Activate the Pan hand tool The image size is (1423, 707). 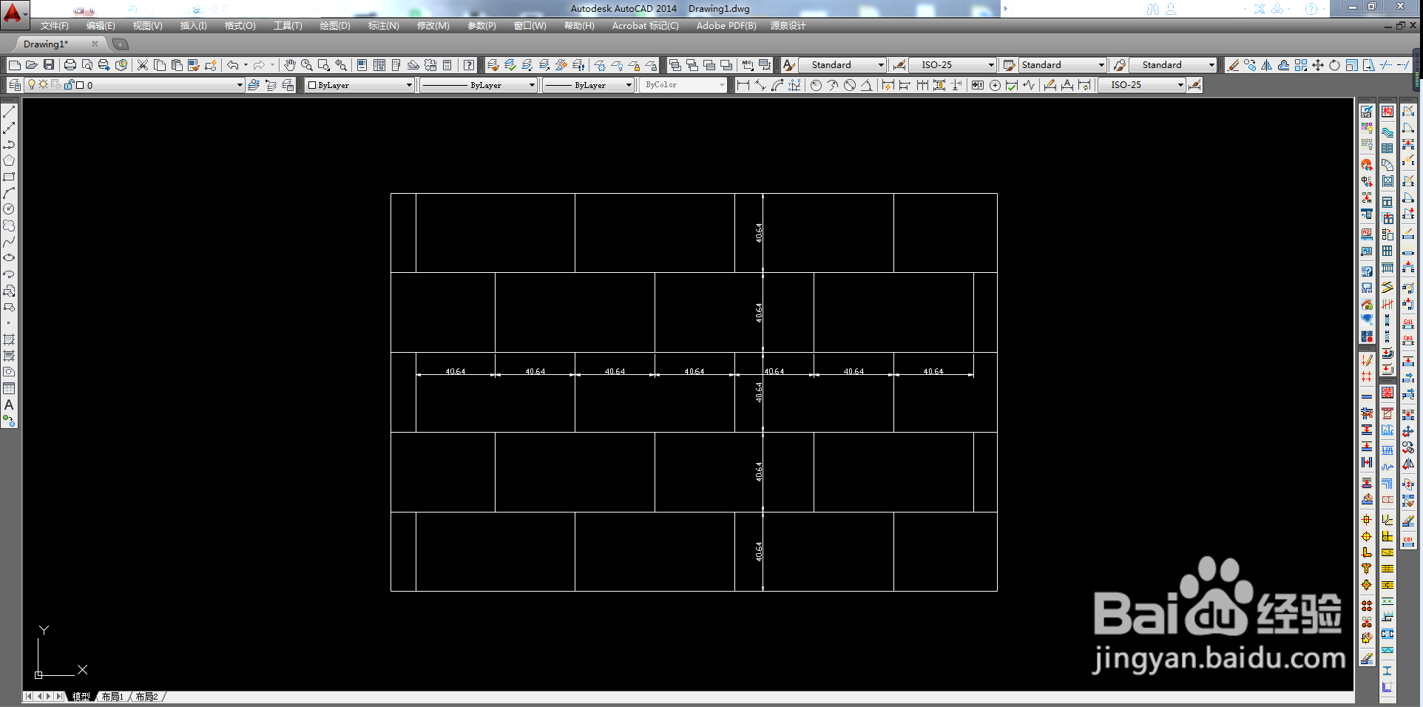click(290, 65)
